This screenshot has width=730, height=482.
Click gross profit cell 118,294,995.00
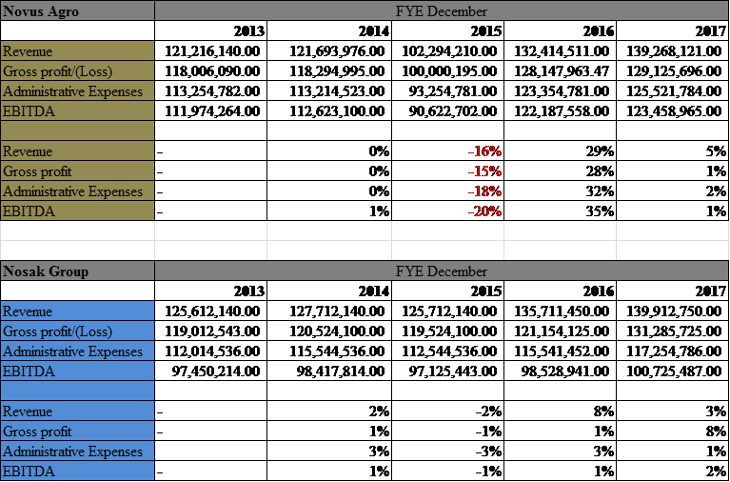329,70
